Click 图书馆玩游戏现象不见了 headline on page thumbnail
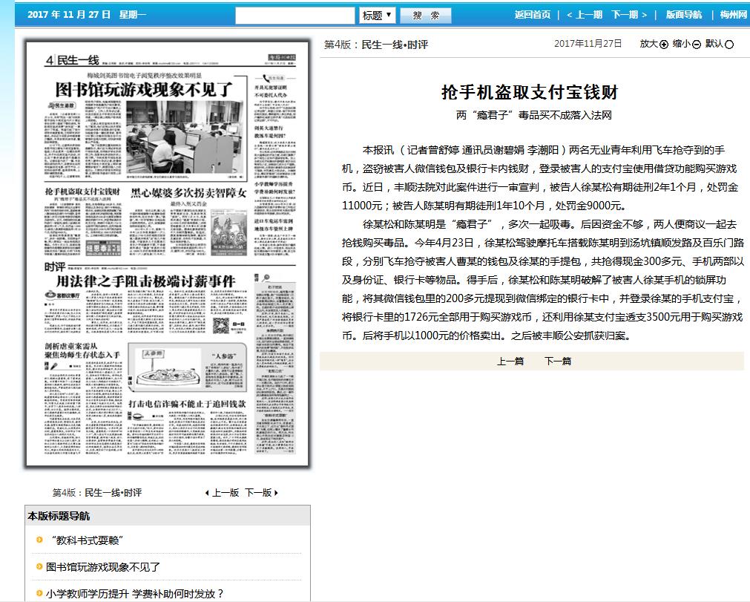The height and width of the screenshot is (602, 750). (x=145, y=91)
